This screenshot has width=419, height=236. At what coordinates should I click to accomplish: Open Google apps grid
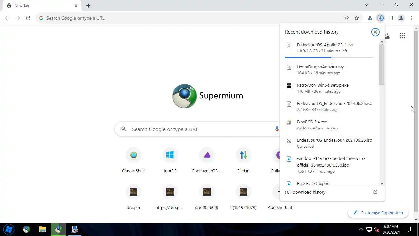pyautogui.click(x=402, y=36)
